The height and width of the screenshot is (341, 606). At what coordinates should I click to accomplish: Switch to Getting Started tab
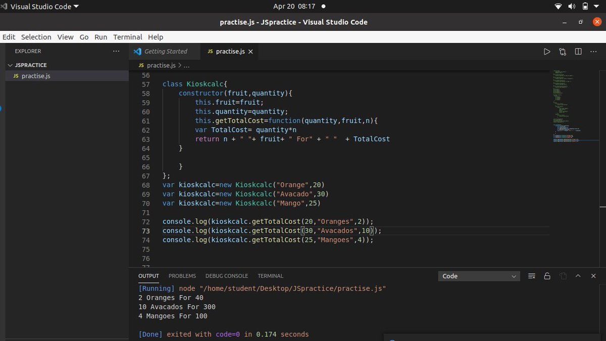click(x=165, y=52)
